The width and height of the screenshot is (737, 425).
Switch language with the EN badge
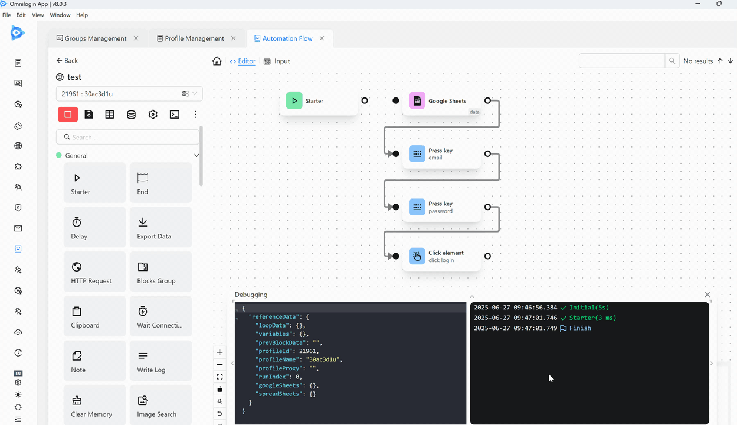click(x=18, y=374)
